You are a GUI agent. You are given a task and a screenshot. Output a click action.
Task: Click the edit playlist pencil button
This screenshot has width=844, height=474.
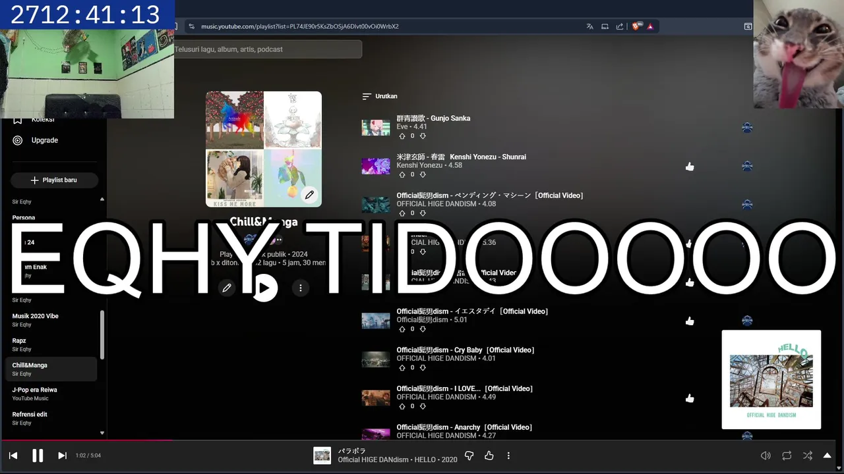[227, 288]
